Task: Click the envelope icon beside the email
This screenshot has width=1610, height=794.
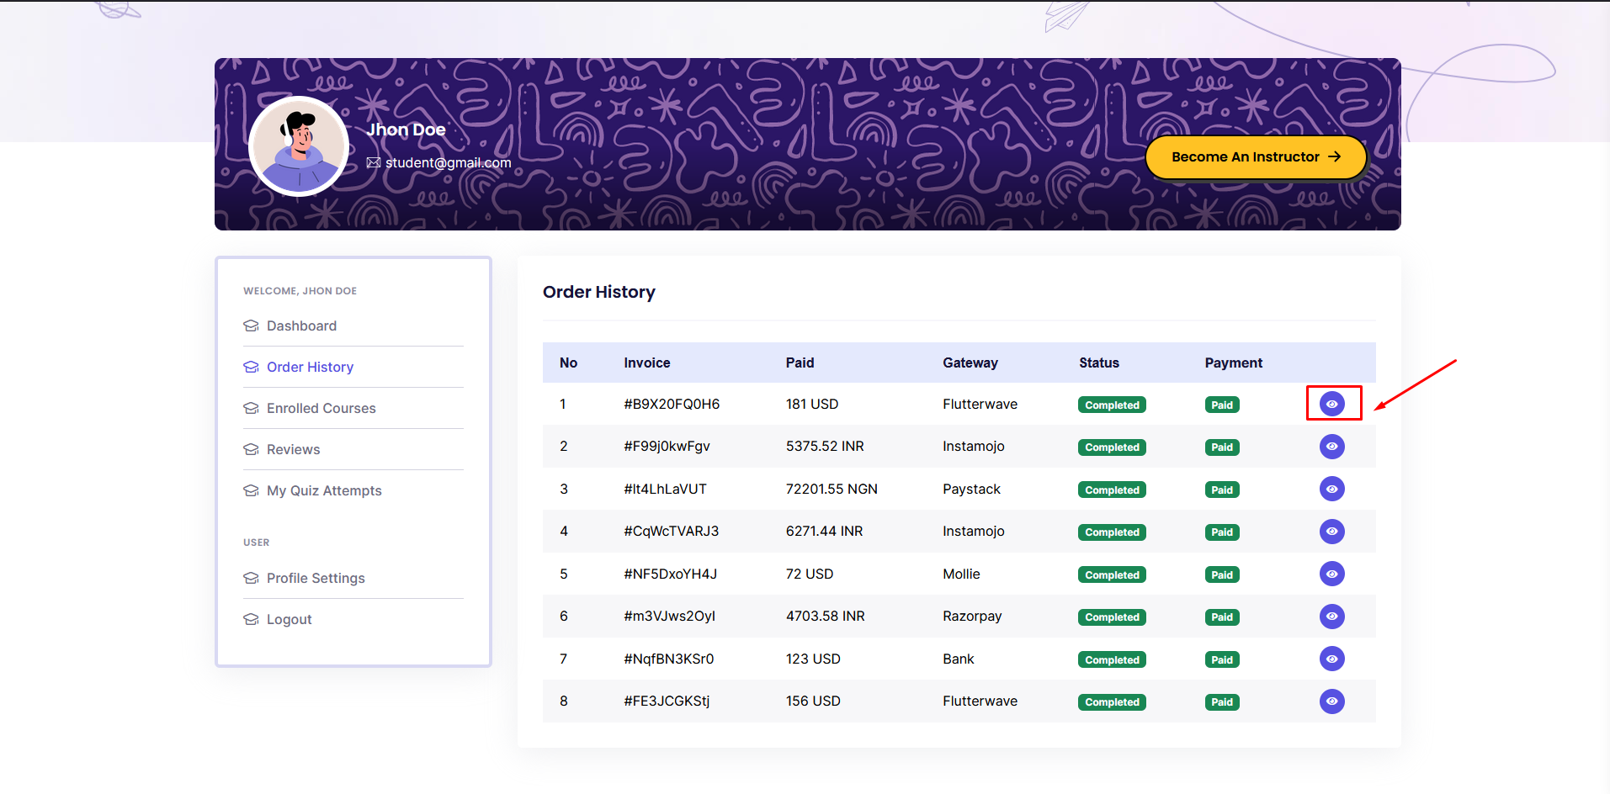Action: 374,162
